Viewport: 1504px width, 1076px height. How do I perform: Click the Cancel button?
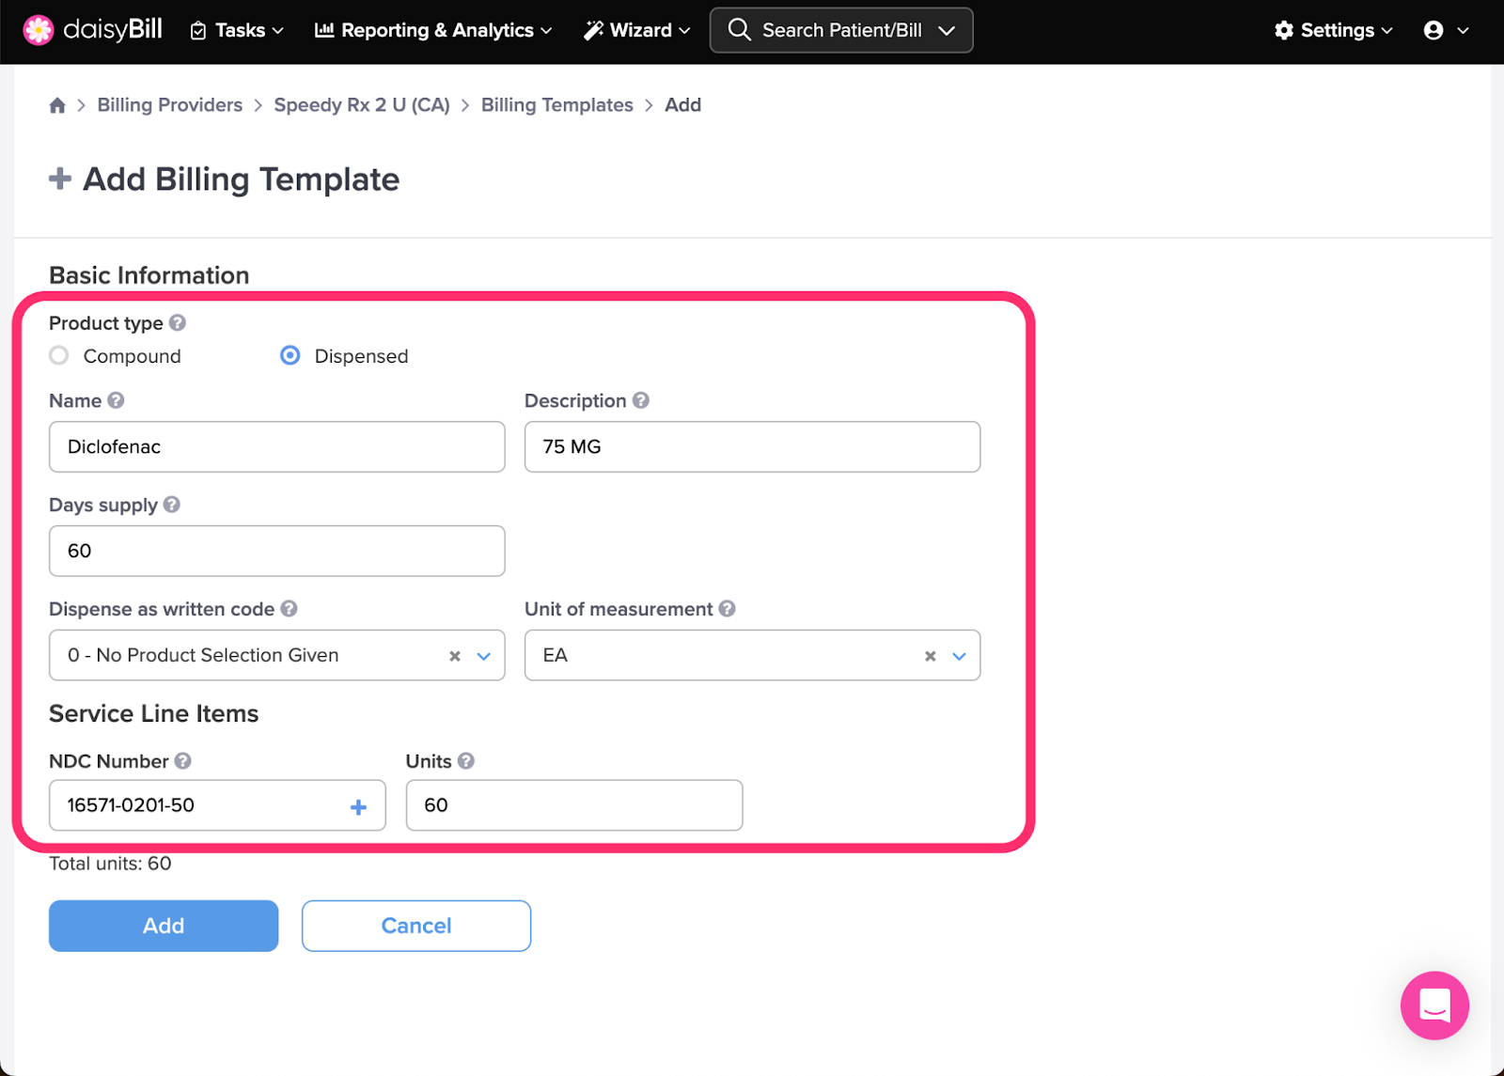(x=416, y=926)
